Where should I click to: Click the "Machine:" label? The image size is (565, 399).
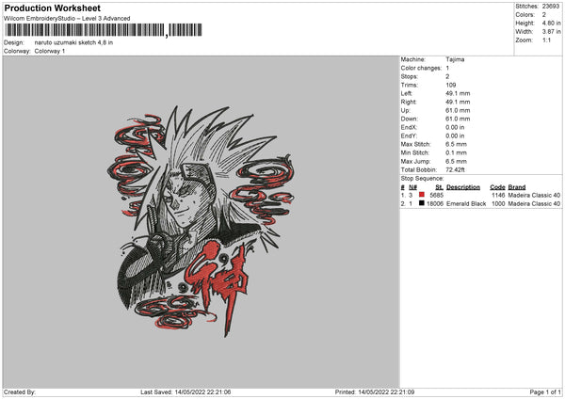click(x=413, y=59)
